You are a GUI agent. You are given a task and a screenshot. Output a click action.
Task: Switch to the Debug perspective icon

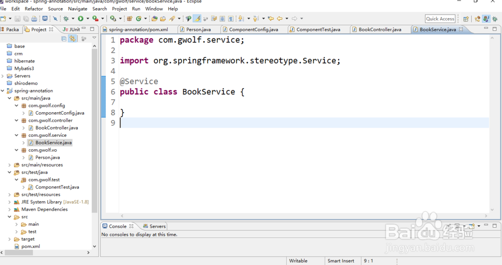tap(494, 19)
